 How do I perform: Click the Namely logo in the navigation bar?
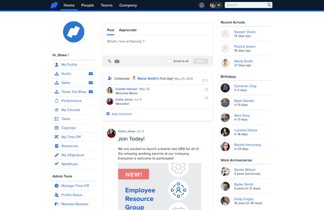54,5
